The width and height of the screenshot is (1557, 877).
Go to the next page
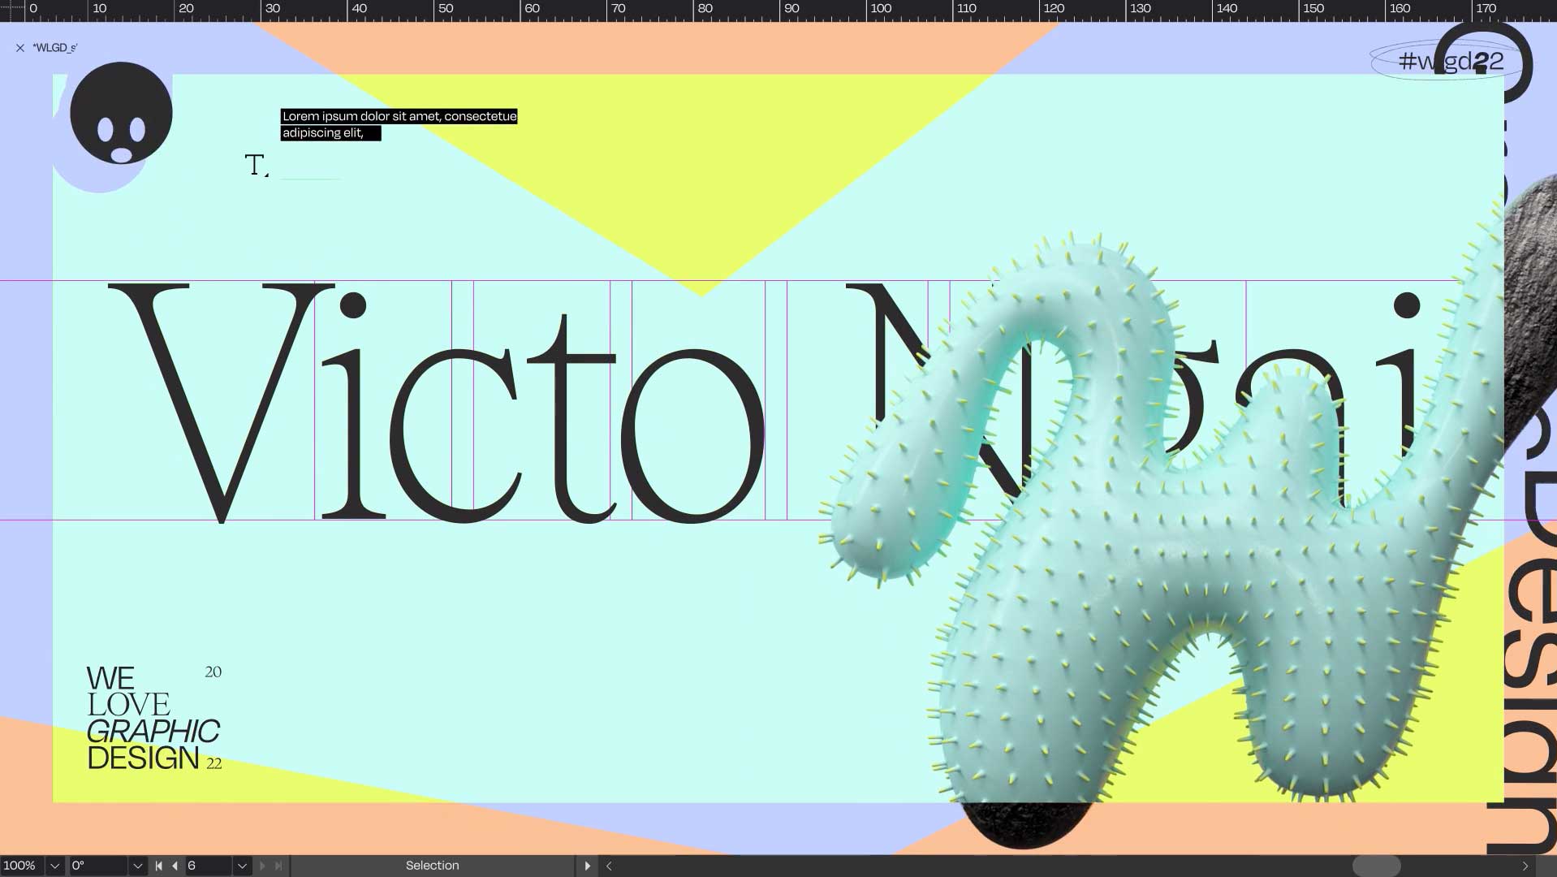(262, 866)
